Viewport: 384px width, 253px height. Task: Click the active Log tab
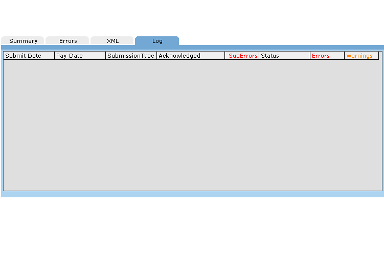157,41
